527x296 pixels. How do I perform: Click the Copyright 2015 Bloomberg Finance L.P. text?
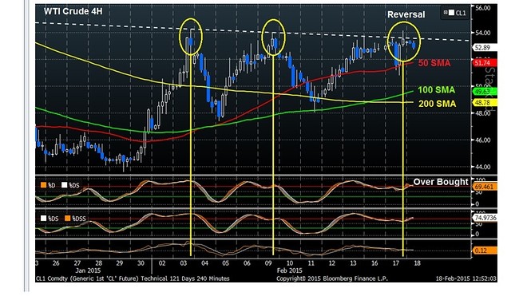332,278
